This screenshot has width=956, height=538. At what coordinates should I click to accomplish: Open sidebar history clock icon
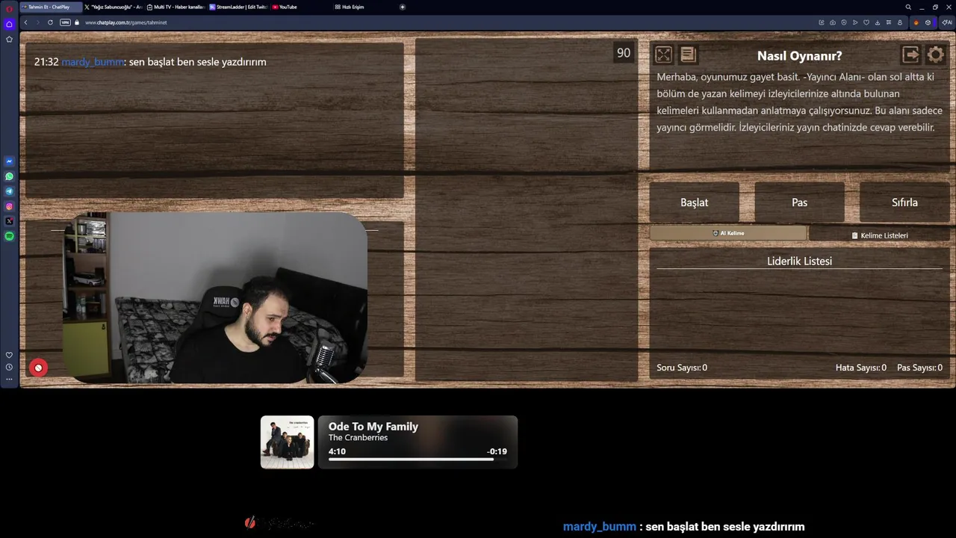[x=9, y=367]
